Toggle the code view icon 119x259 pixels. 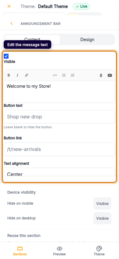click(x=55, y=75)
